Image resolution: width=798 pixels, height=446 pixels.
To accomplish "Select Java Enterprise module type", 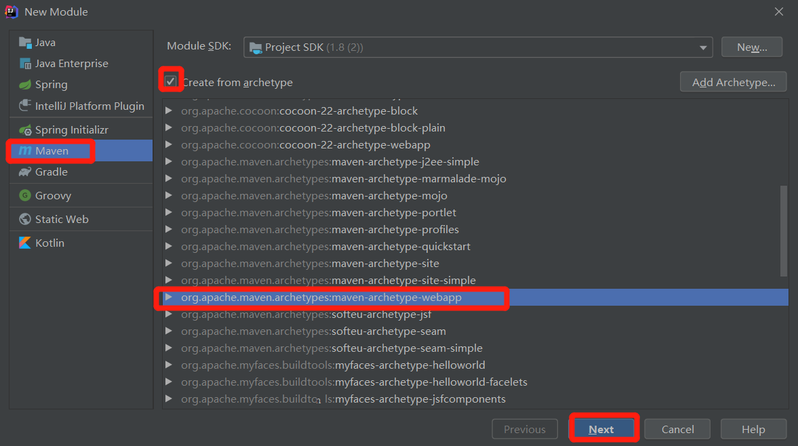I will click(x=81, y=64).
